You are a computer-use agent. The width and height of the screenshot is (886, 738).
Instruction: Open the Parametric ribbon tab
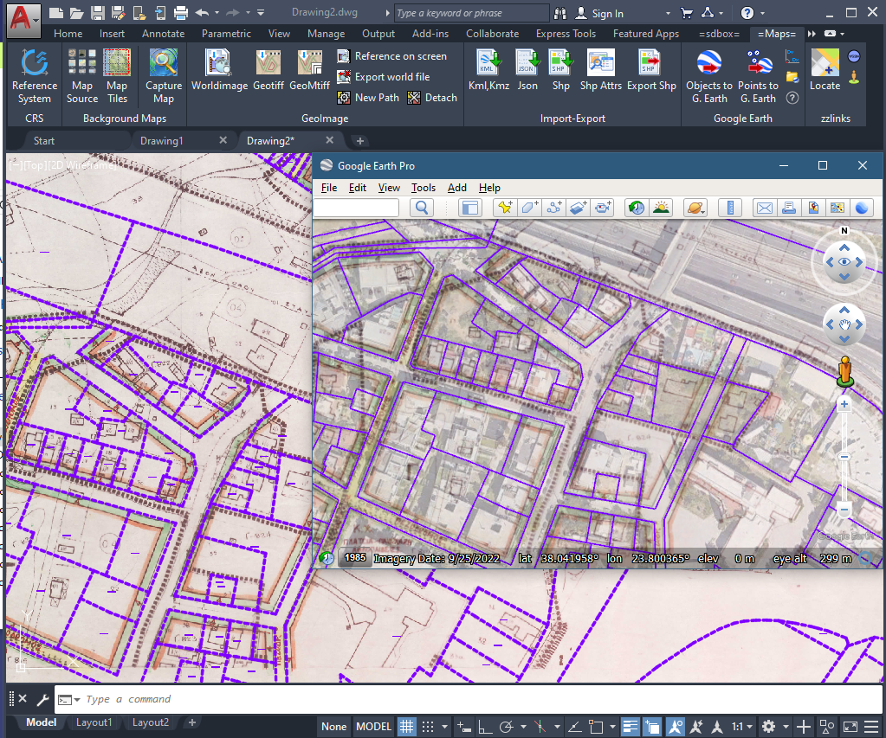pos(226,34)
